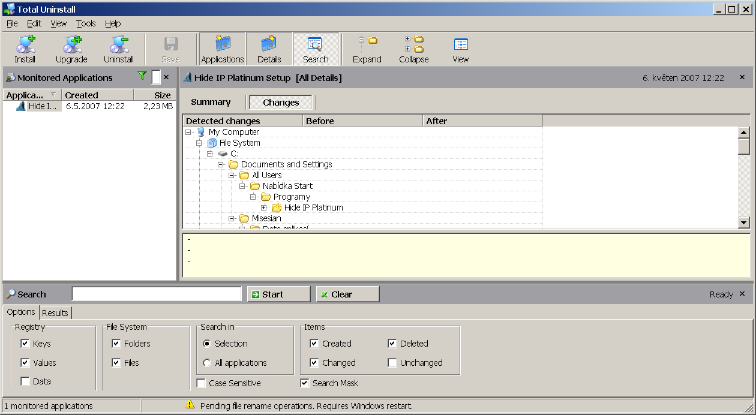Toggle the Registry Keys checkbox
756x415 pixels.
[25, 344]
